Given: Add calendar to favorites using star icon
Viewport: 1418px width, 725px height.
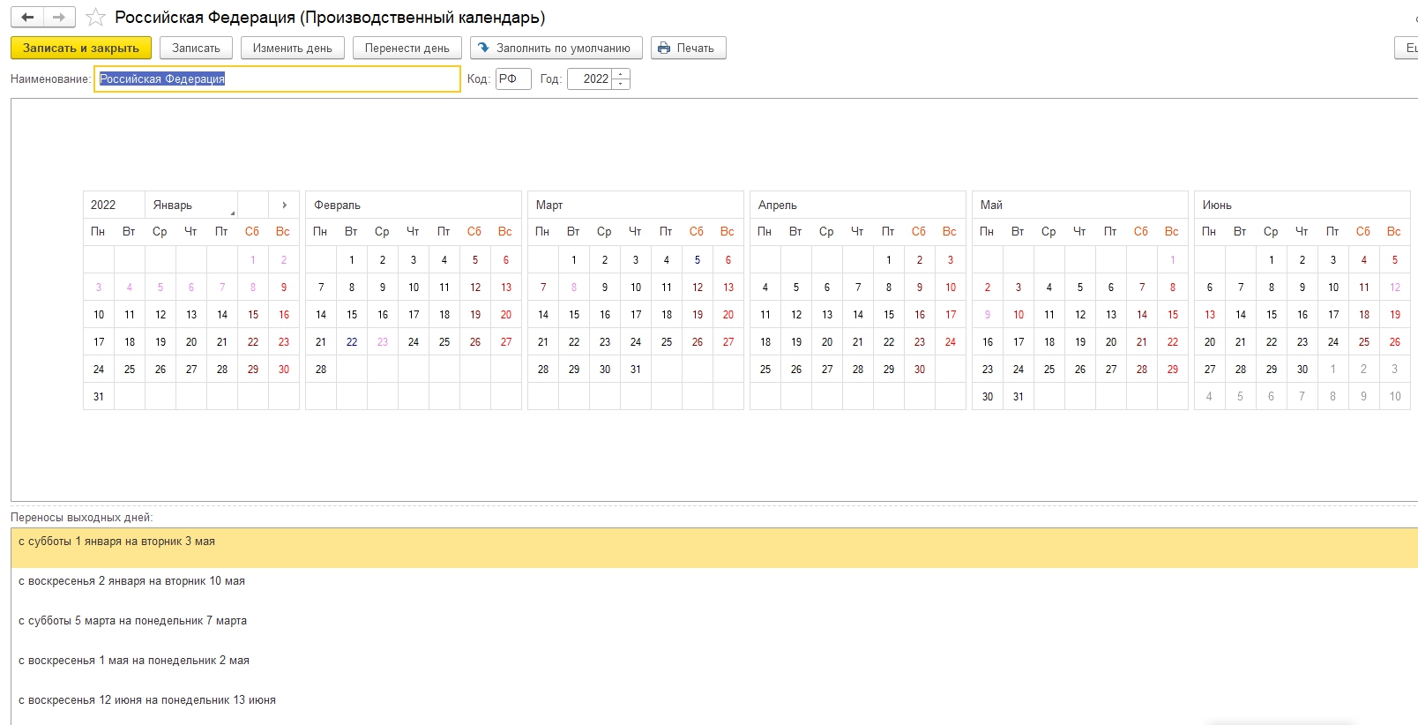Looking at the screenshot, I should pos(95,18).
